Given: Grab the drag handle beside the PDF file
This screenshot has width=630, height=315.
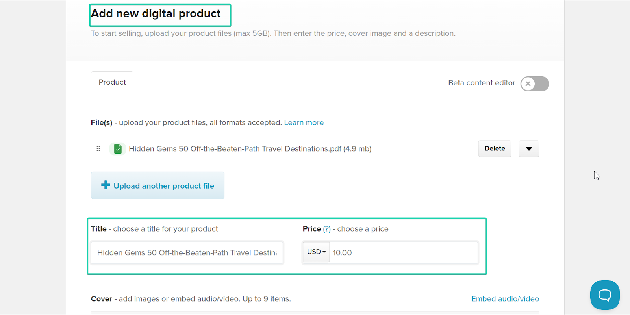Looking at the screenshot, I should point(98,148).
